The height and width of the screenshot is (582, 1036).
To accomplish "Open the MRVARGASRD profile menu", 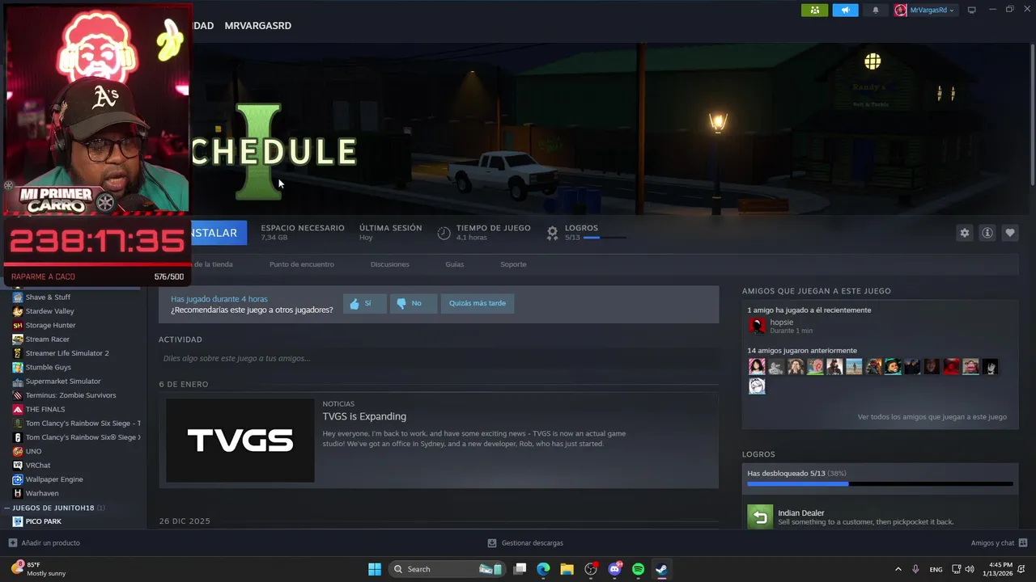I will 257,26.
